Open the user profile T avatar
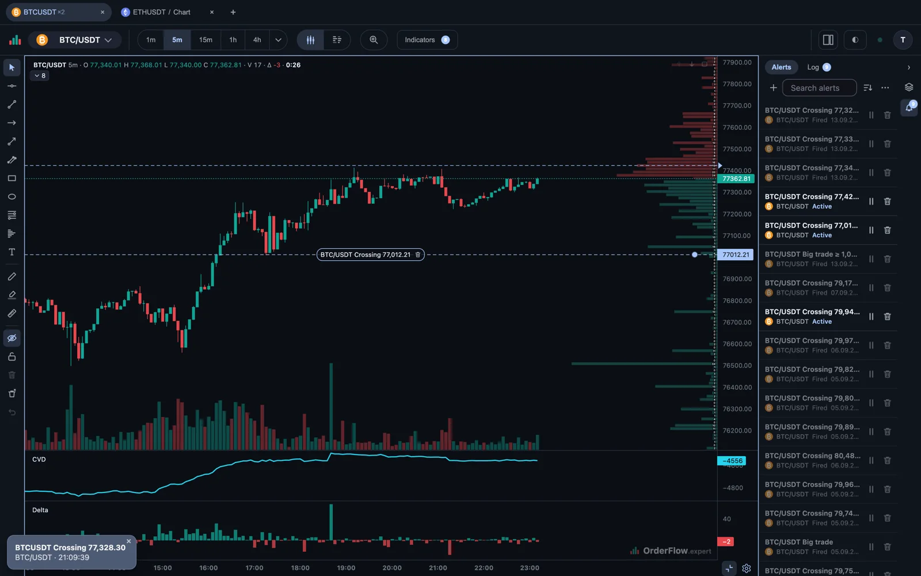The height and width of the screenshot is (576, 921). point(903,40)
